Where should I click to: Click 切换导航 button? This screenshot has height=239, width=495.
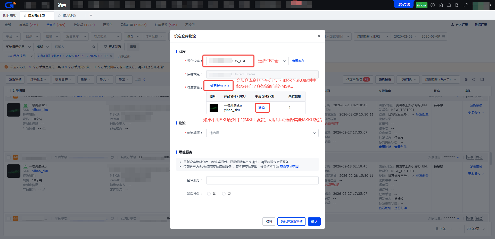click(403, 4)
